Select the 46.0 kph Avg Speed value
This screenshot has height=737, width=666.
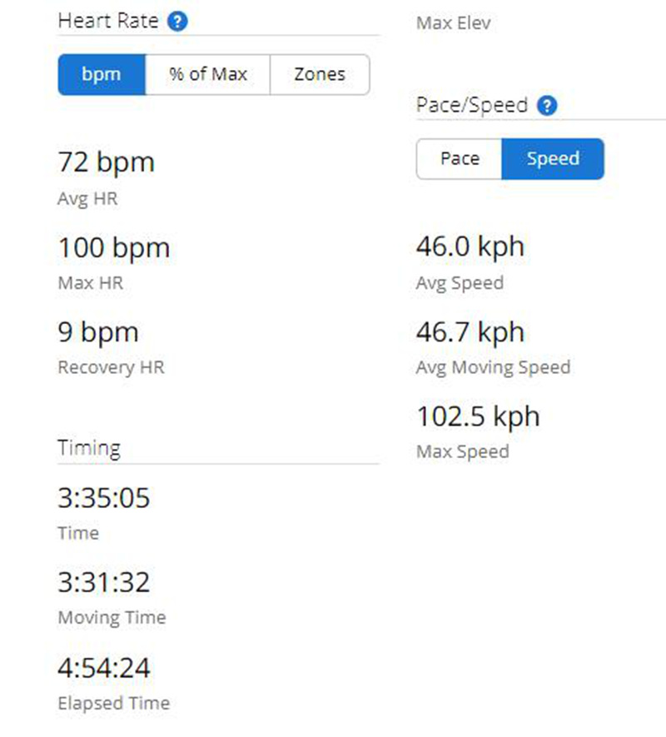click(470, 247)
